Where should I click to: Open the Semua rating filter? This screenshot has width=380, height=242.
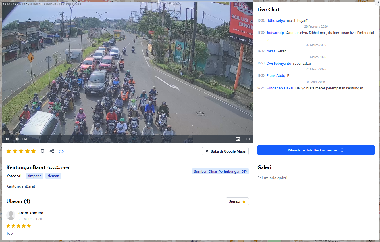pos(237,201)
